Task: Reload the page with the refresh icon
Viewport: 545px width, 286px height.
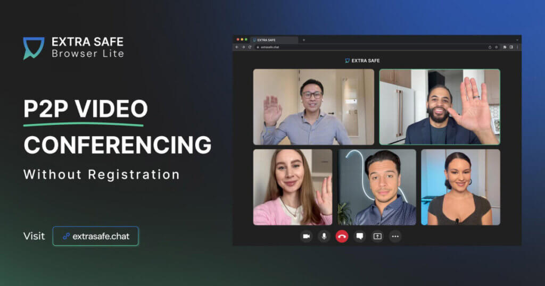Action: coord(250,47)
